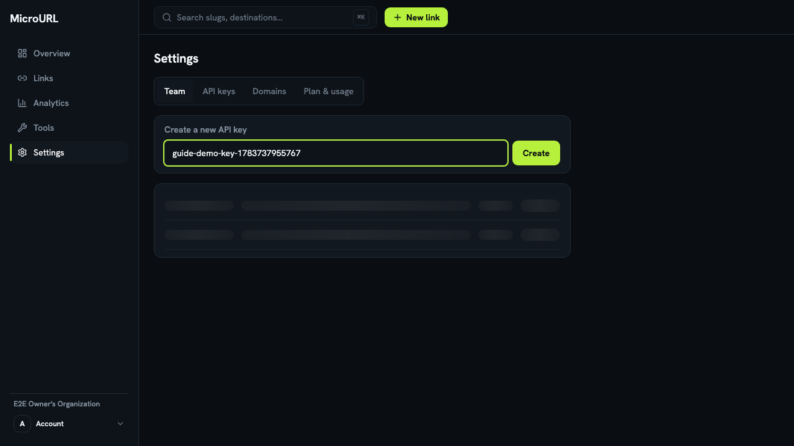Click the Analytics bar chart icon
This screenshot has width=794, height=446.
tap(22, 103)
